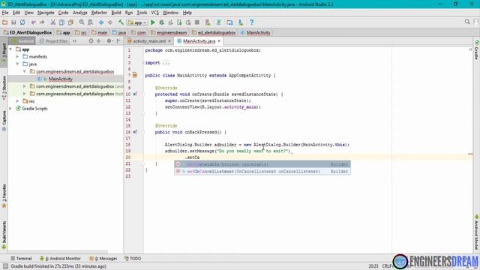The width and height of the screenshot is (480, 270).
Task: Click the Paste icon in toolbar
Action: point(70,22)
